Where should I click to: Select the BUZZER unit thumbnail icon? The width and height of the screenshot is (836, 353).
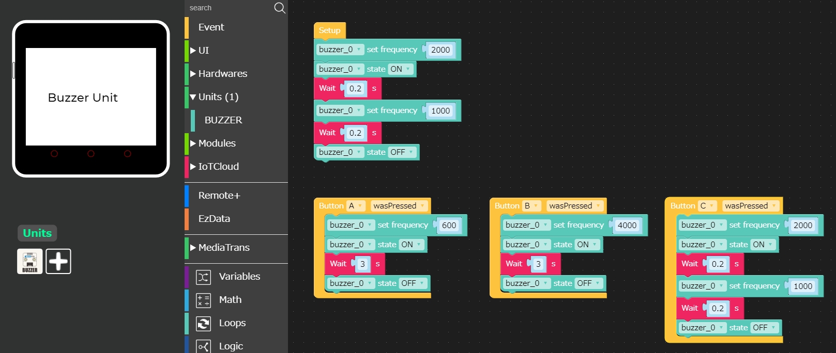point(30,261)
